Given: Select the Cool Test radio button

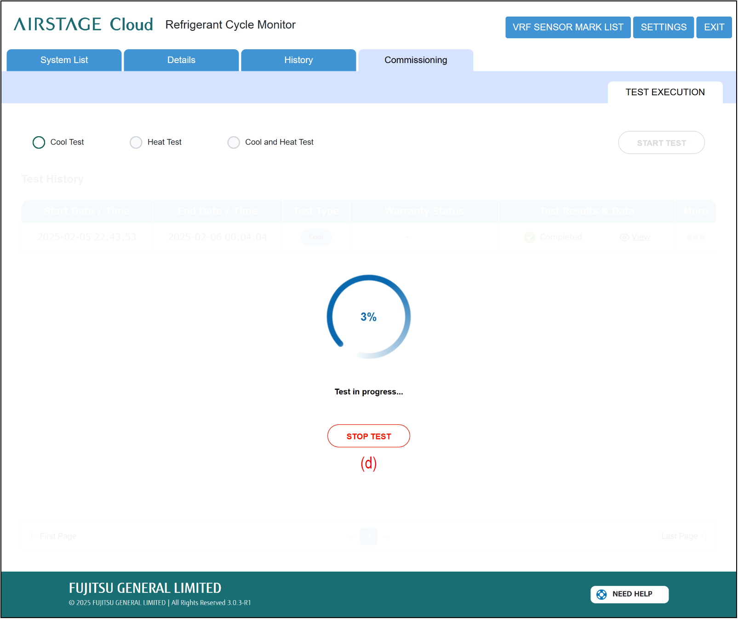Looking at the screenshot, I should pyautogui.click(x=39, y=142).
